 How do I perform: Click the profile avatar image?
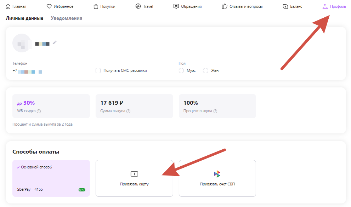(x=22, y=43)
